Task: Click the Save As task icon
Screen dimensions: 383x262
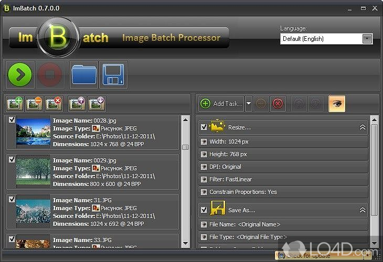Action: [218, 208]
